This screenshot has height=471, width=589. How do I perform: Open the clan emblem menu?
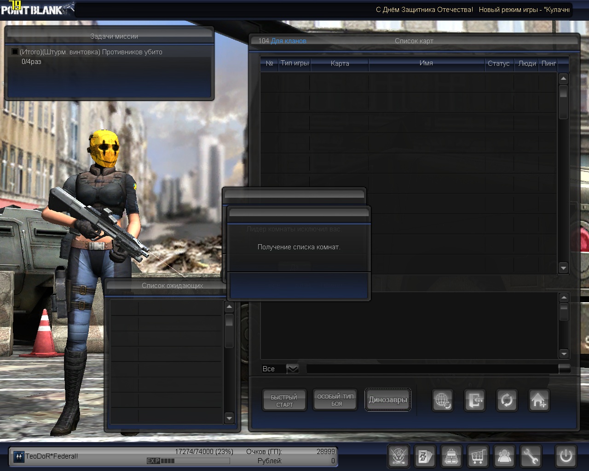coord(398,456)
